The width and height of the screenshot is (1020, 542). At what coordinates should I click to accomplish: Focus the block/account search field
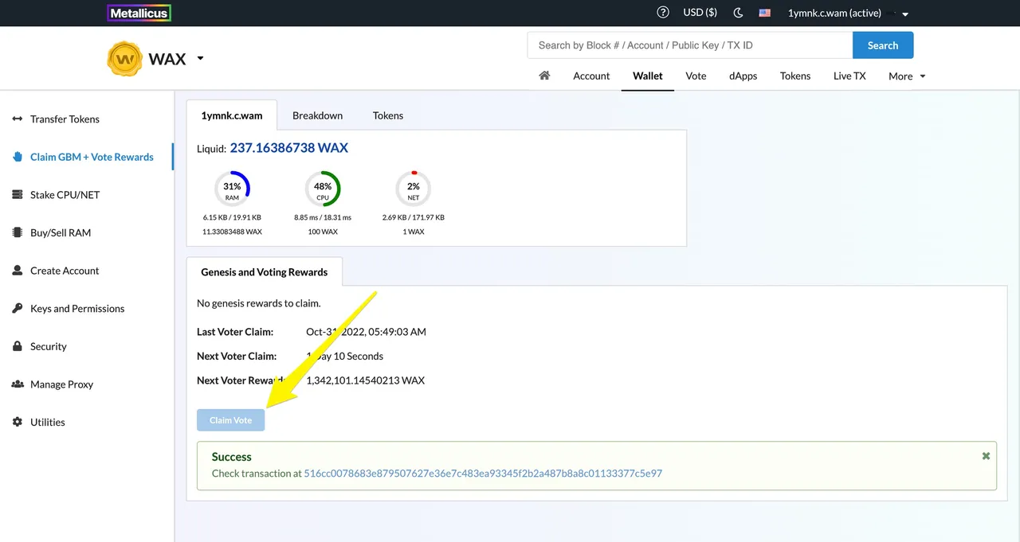[690, 45]
